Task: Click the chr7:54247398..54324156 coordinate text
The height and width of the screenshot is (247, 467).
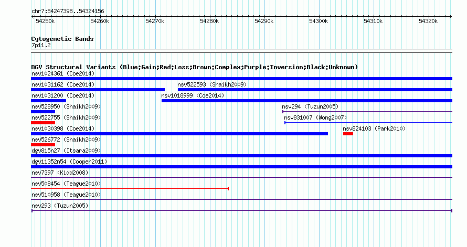Action: point(68,12)
